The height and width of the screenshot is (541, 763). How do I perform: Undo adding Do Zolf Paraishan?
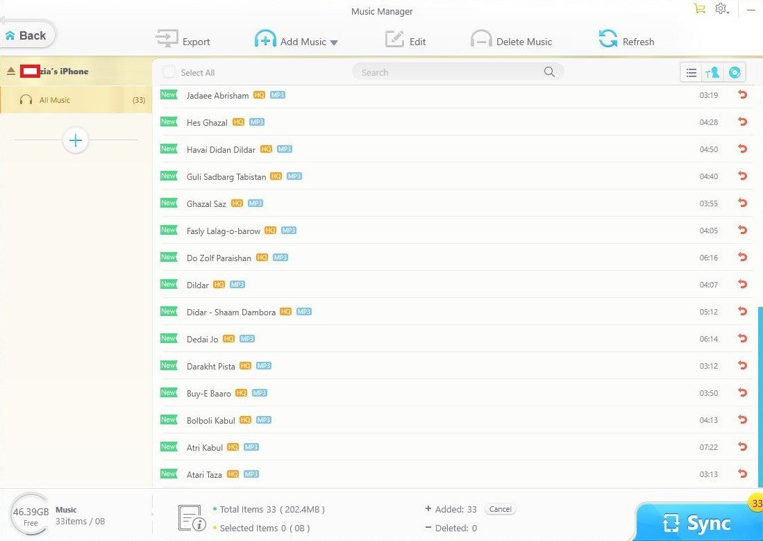tap(742, 257)
